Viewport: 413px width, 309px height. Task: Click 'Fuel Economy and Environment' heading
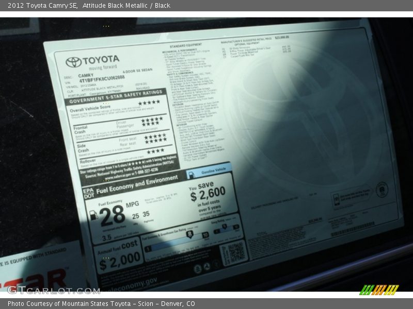click(x=137, y=184)
